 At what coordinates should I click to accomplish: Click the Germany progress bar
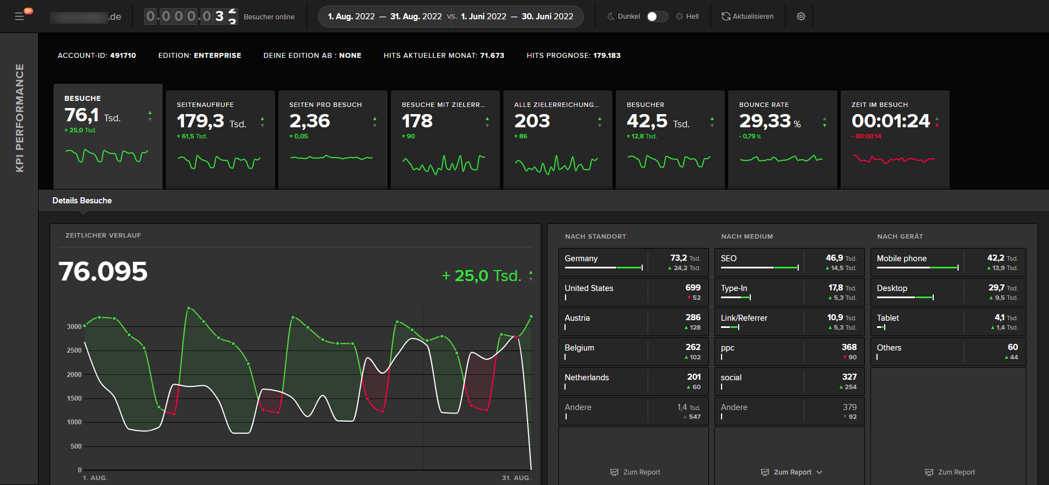[604, 268]
